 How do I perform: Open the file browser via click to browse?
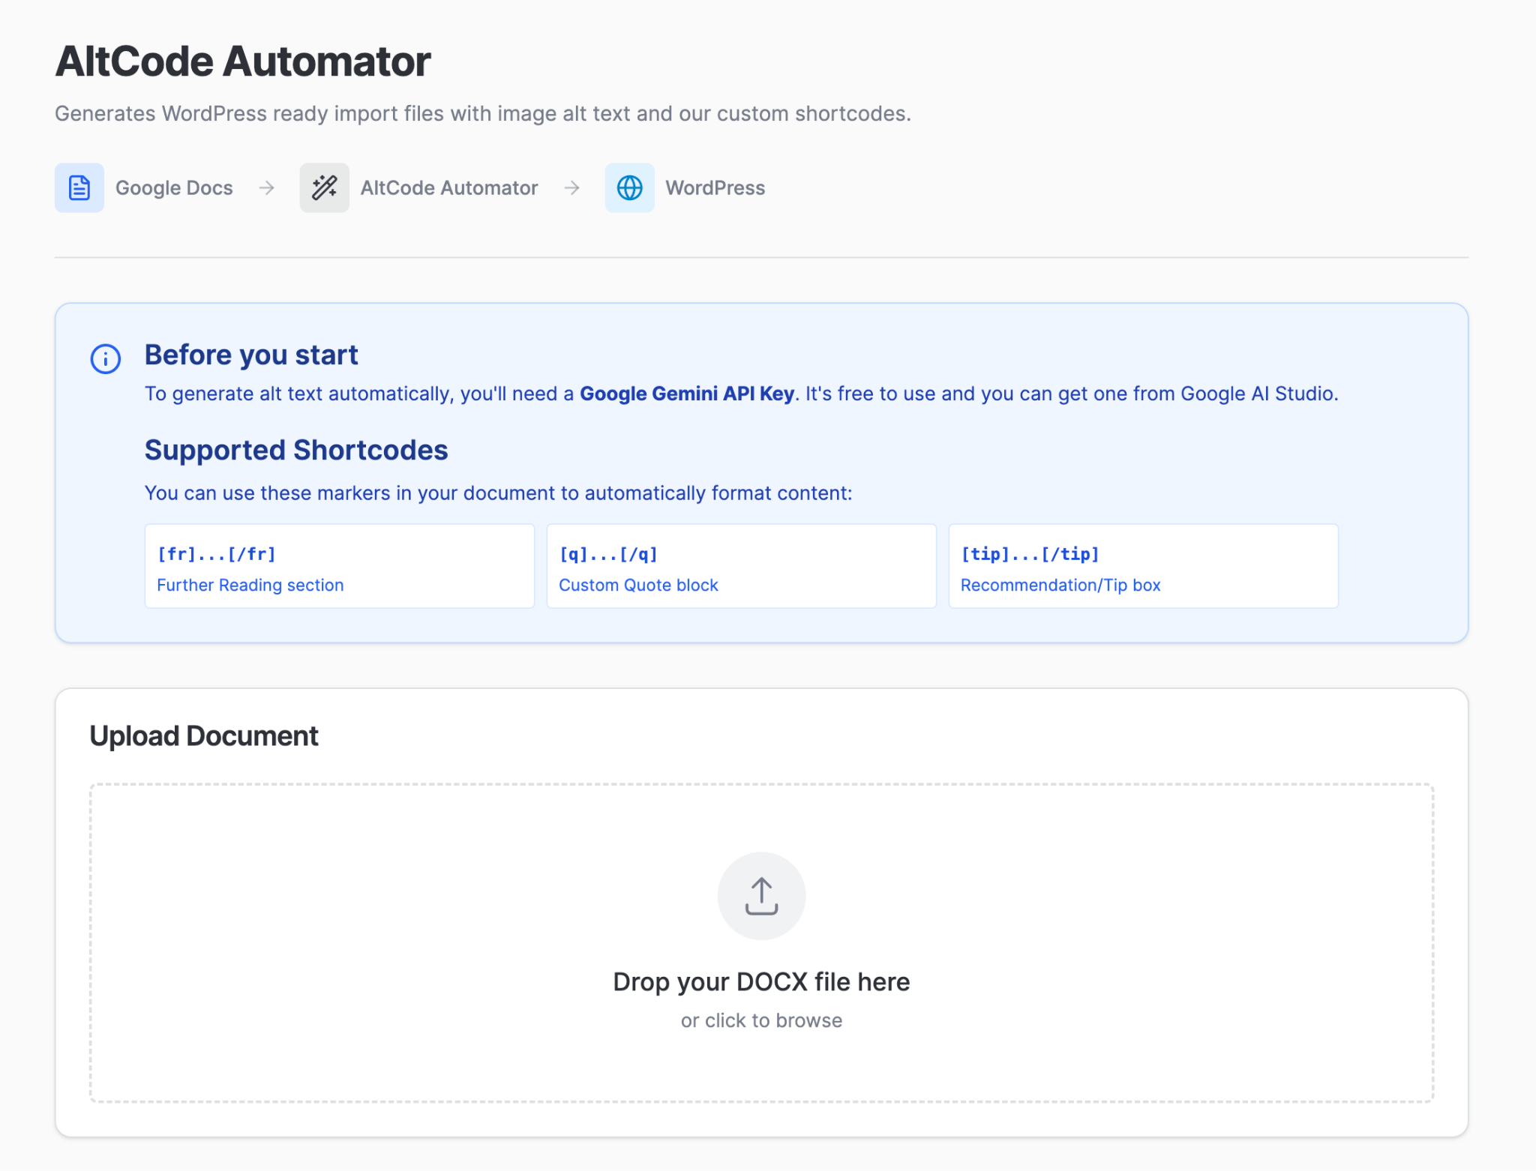tap(760, 1020)
